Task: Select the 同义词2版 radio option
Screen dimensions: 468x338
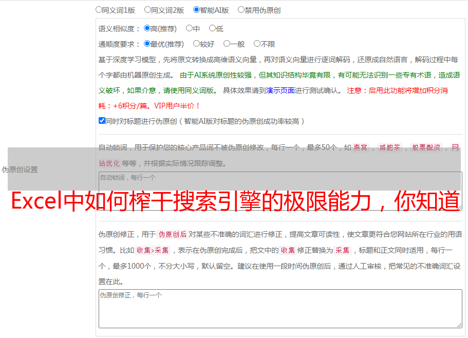Action: (x=147, y=10)
